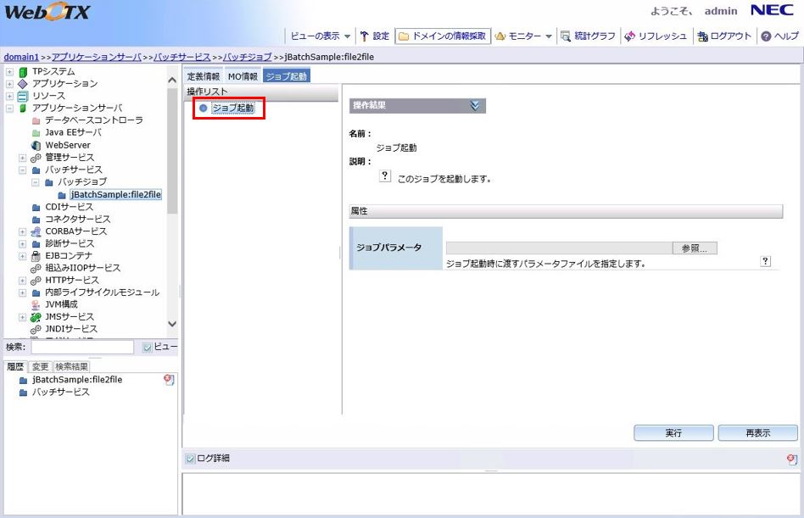Switch to the 検索結果 tab

point(71,366)
